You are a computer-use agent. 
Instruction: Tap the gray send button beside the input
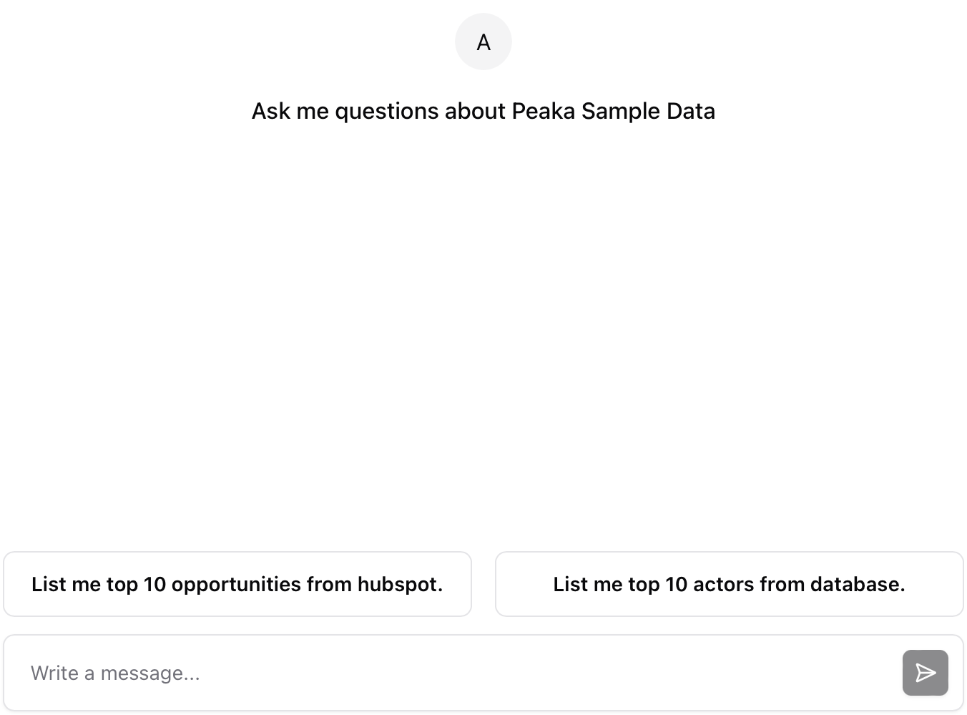[x=925, y=673]
